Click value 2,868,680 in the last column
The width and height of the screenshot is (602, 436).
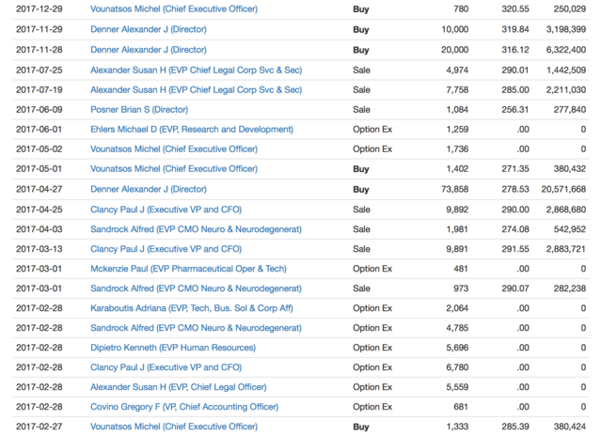(566, 210)
